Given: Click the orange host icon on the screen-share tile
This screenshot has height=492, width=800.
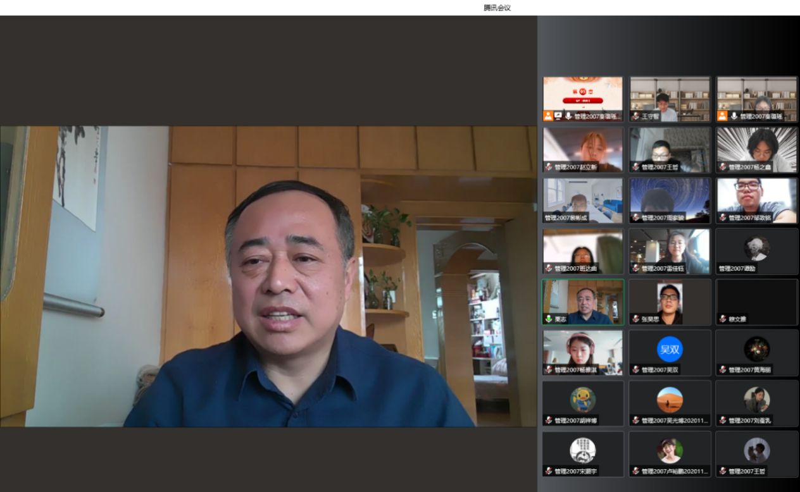Looking at the screenshot, I should (548, 116).
